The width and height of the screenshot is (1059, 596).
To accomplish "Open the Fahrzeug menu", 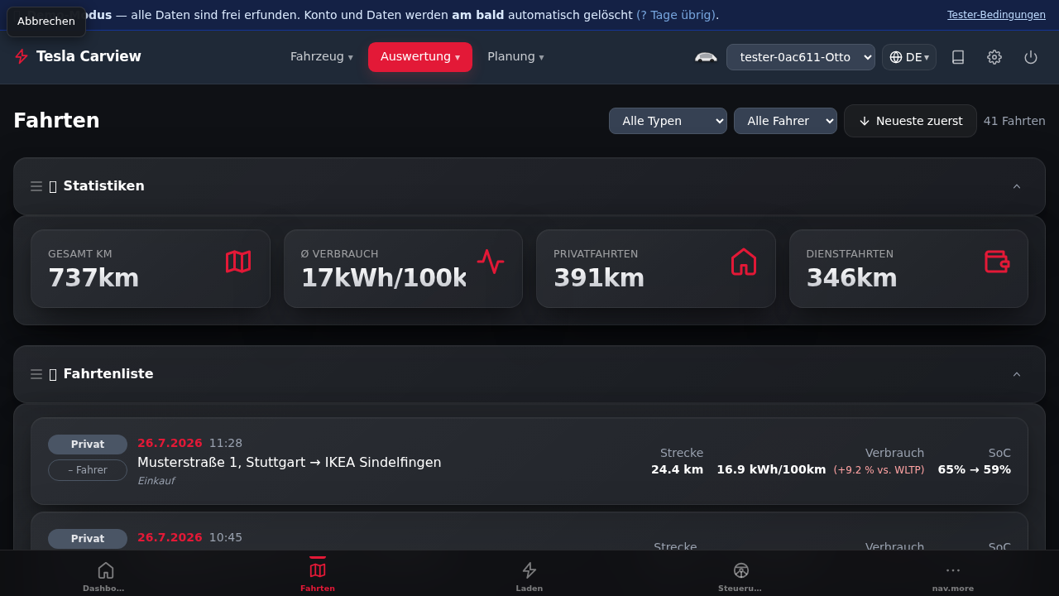I will tap(321, 56).
